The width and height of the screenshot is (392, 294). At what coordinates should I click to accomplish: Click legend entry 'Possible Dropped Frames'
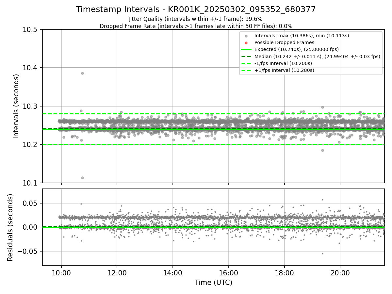pyautogui.click(x=284, y=42)
